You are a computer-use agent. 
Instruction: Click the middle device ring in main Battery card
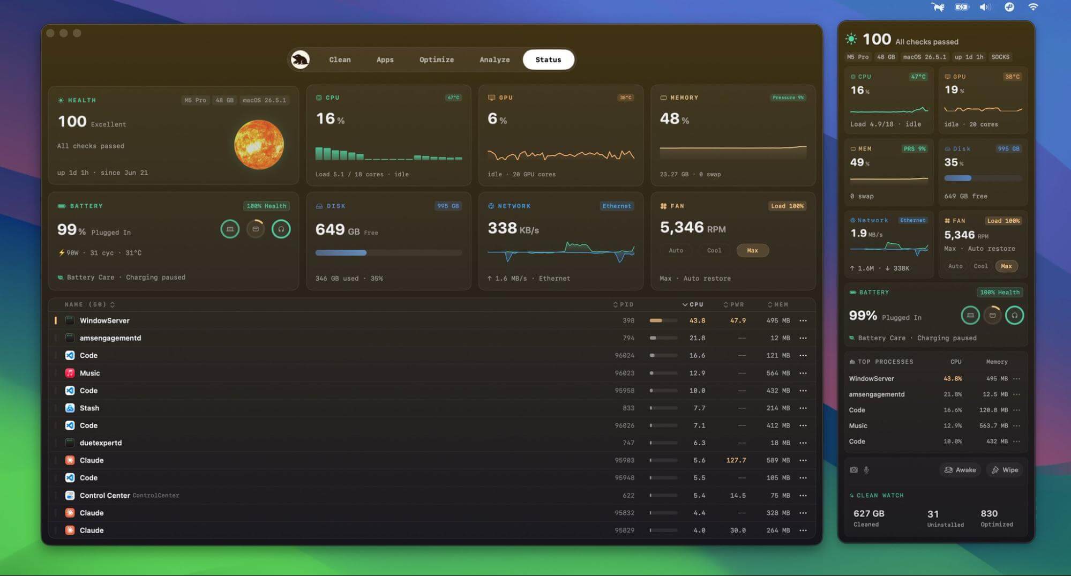coord(256,229)
